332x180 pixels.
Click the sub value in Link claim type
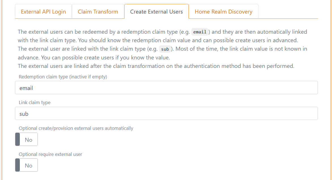24,114
